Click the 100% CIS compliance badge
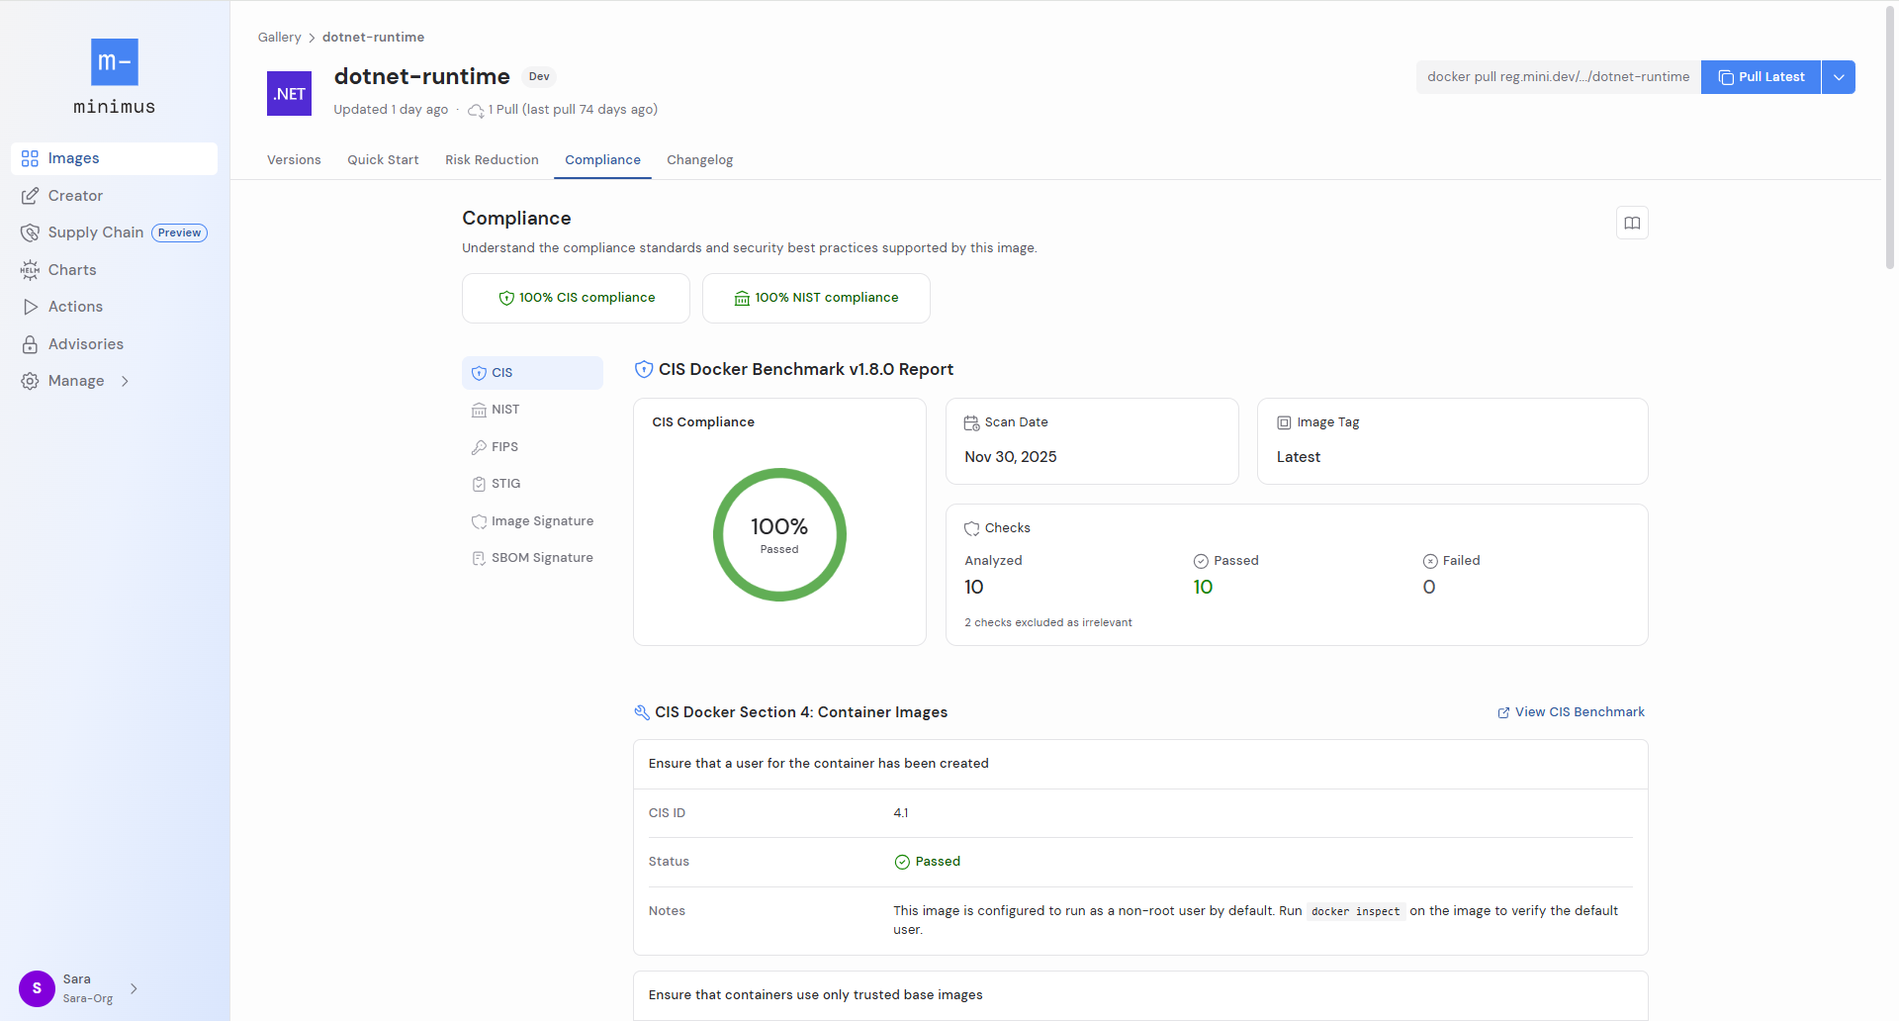Screen dimensions: 1899x1021 point(576,298)
